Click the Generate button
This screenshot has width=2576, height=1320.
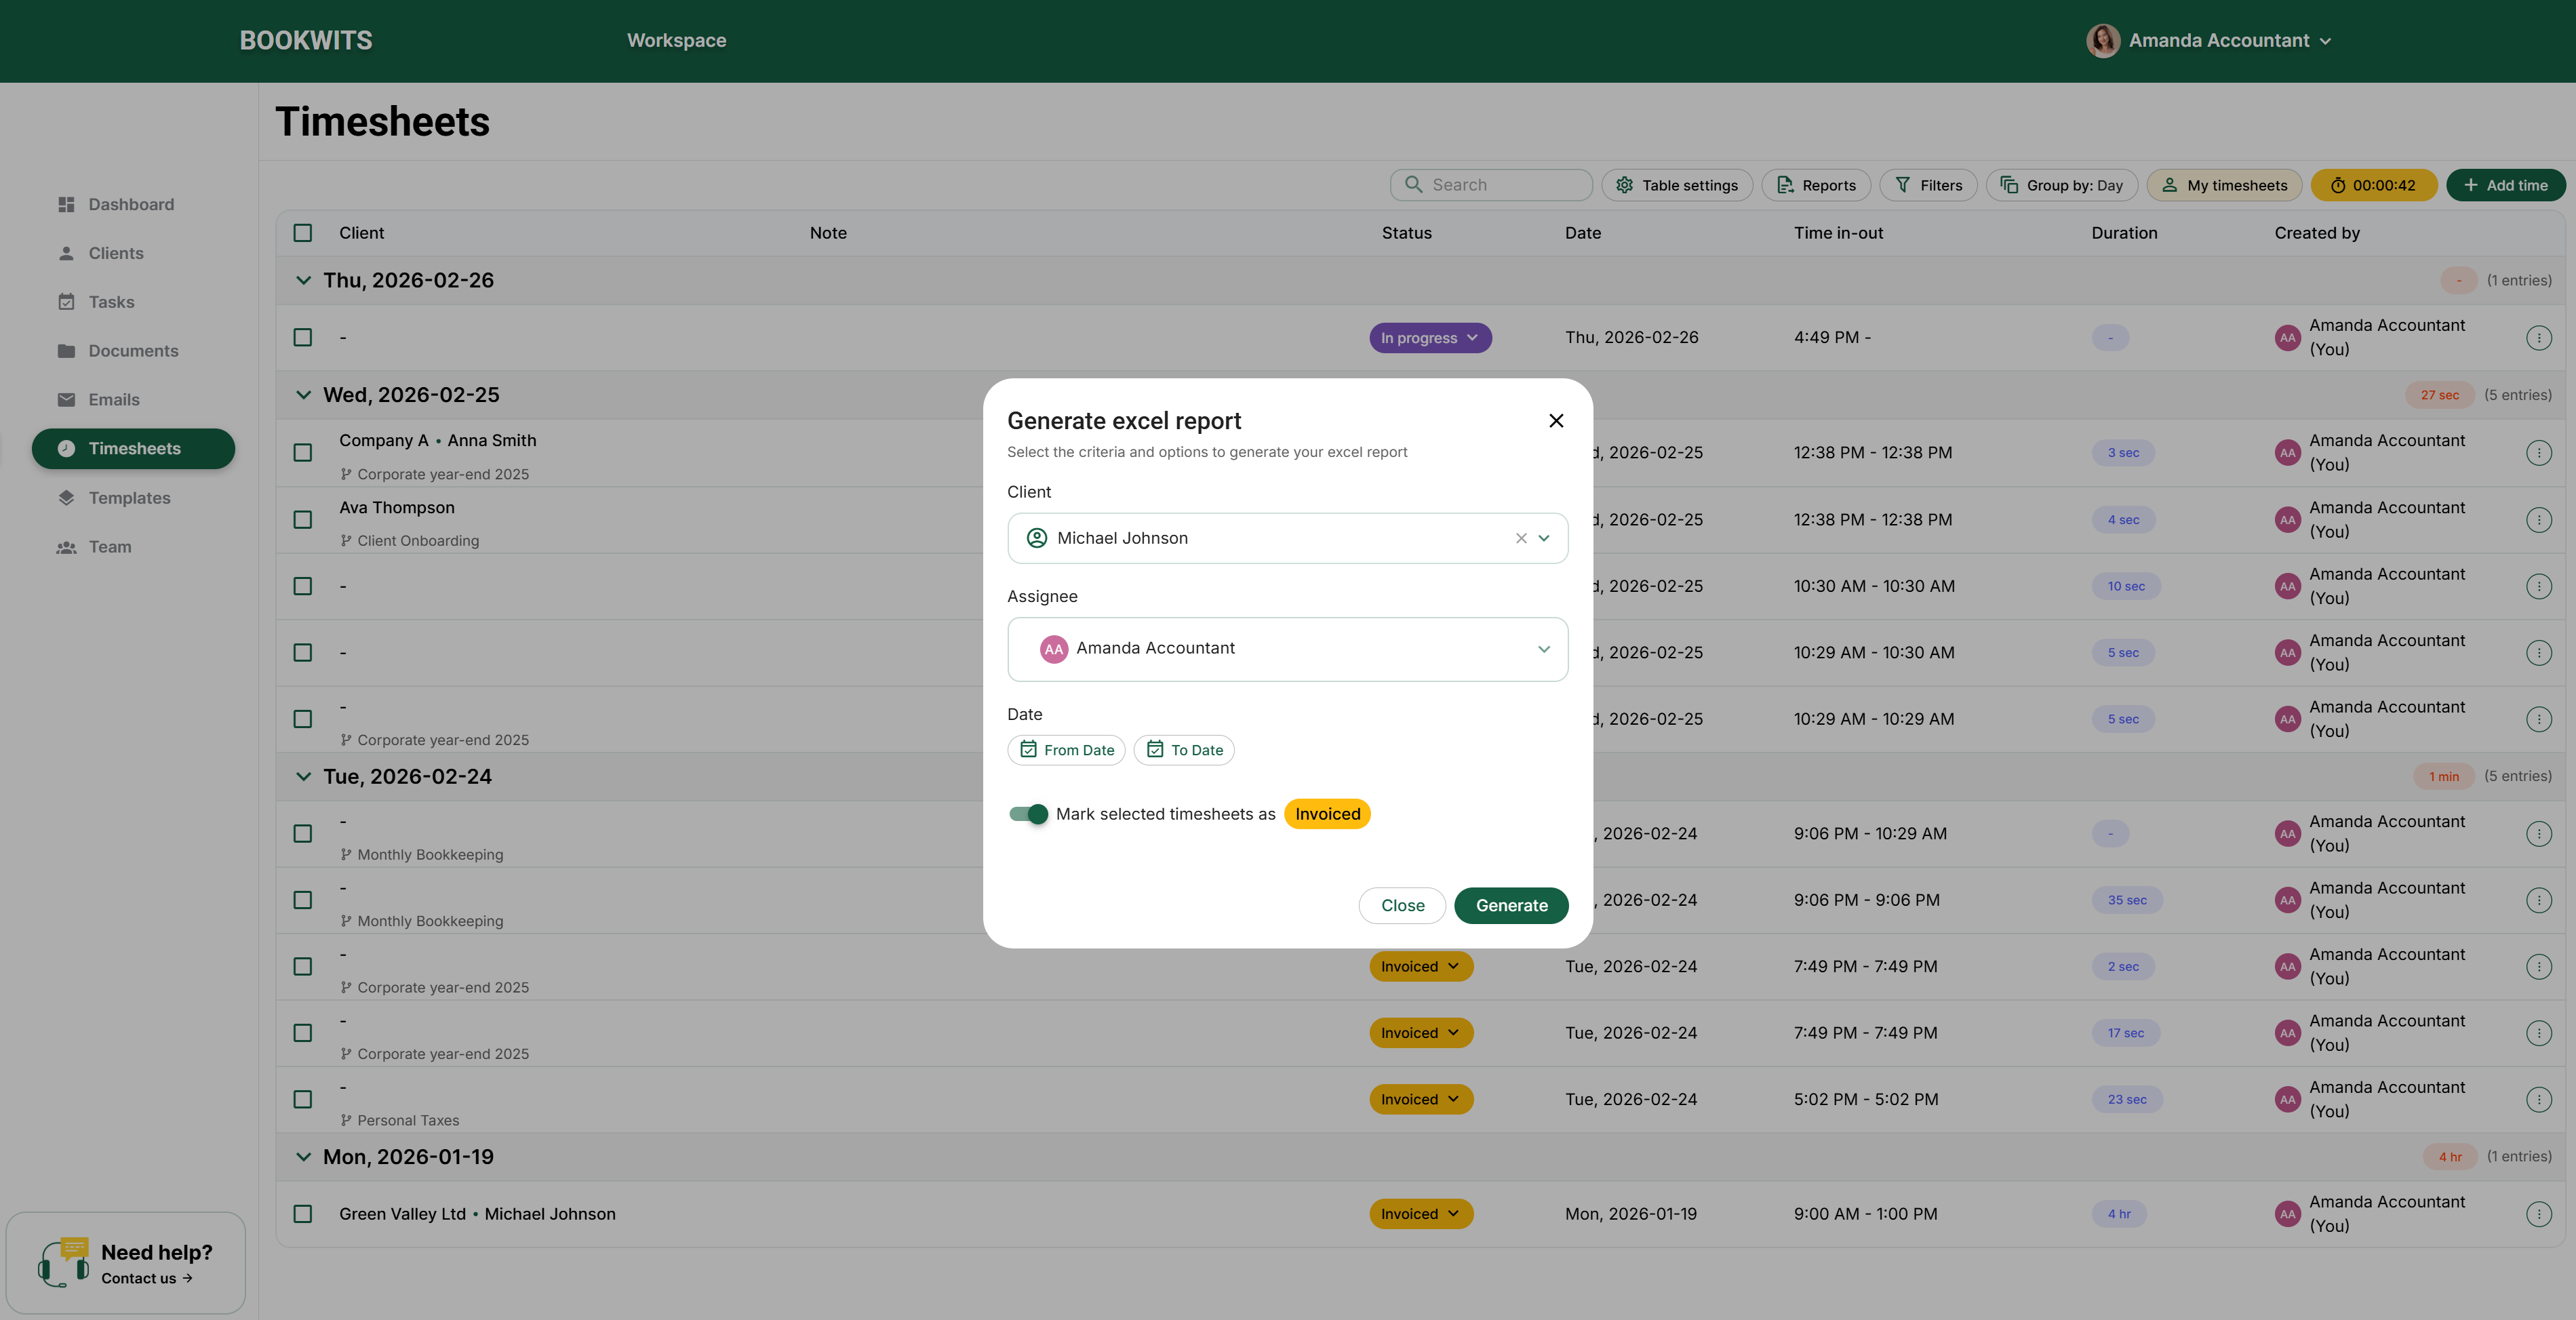point(1510,905)
